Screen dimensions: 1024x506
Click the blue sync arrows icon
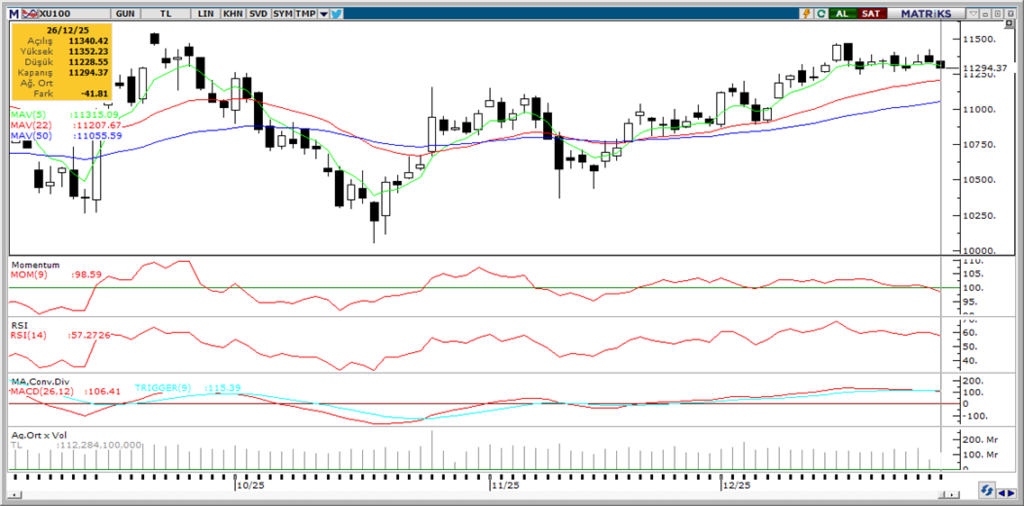pyautogui.click(x=988, y=491)
